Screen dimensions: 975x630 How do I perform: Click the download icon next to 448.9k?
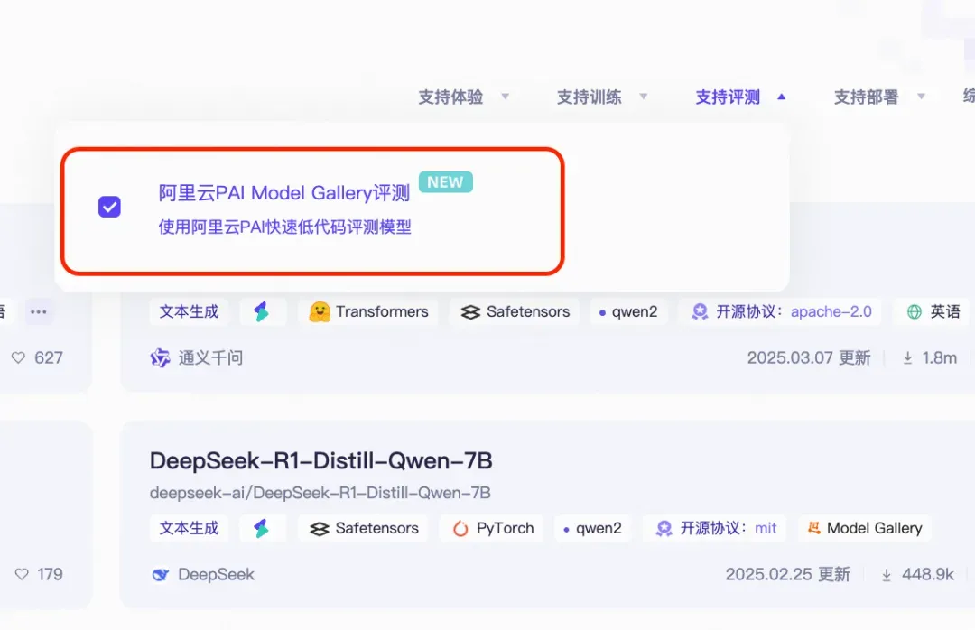tap(887, 575)
